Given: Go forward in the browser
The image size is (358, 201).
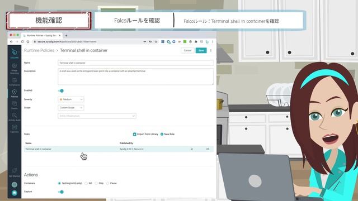Looking at the screenshot, I should click(17, 42).
